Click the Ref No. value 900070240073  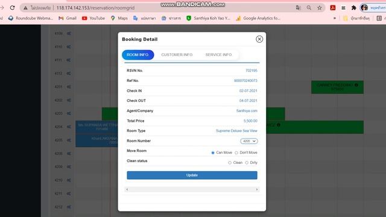tap(245, 81)
